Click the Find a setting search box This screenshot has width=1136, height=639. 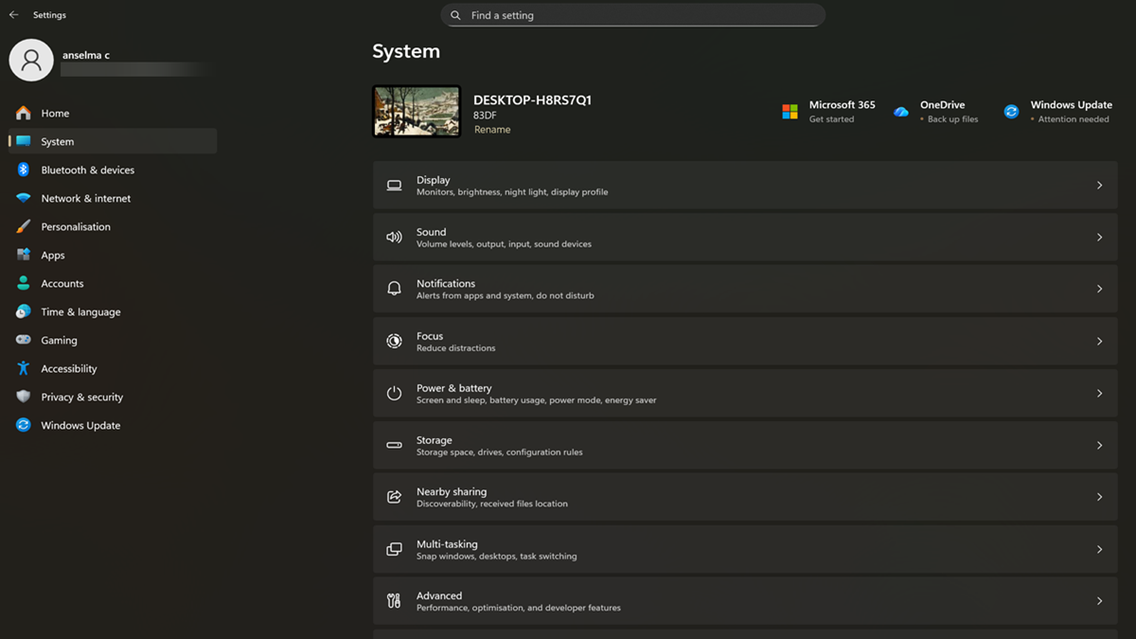coord(632,15)
